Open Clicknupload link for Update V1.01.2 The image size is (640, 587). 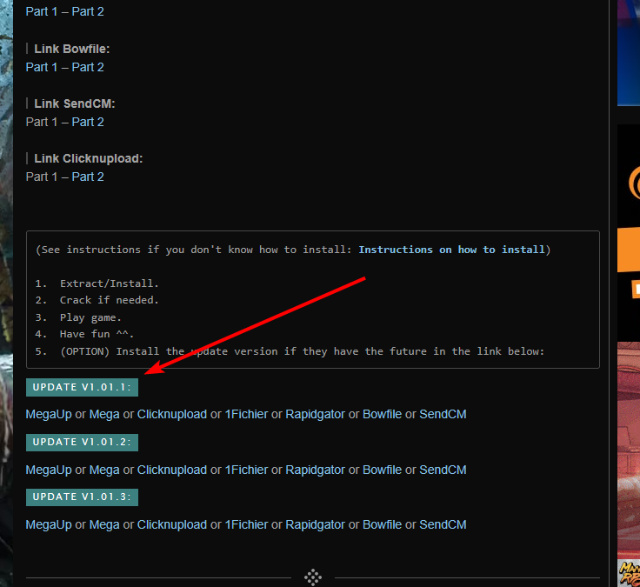172,470
